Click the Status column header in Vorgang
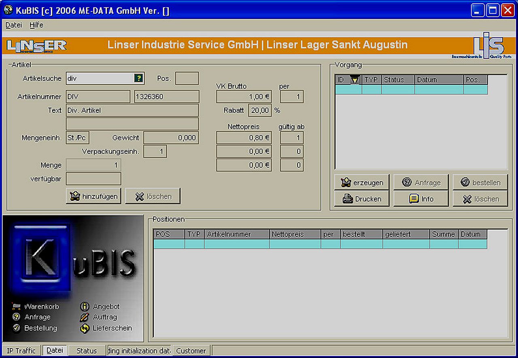The height and width of the screenshot is (358, 518). point(398,80)
